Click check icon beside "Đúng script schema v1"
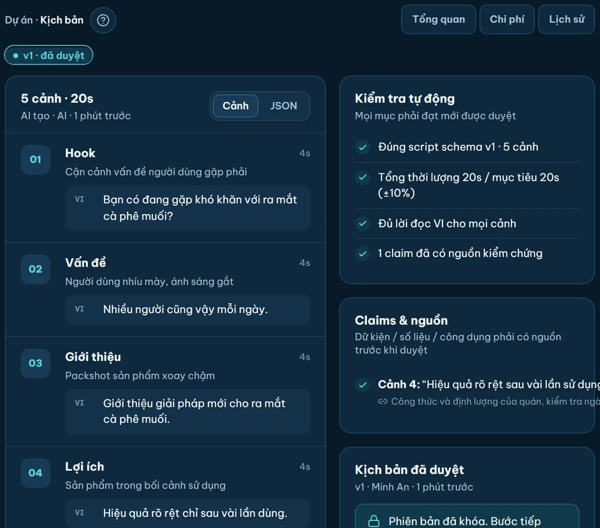The image size is (600, 528). point(362,147)
